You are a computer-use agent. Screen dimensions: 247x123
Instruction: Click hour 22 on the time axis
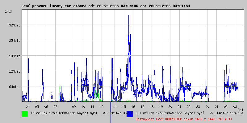tap(189, 106)
